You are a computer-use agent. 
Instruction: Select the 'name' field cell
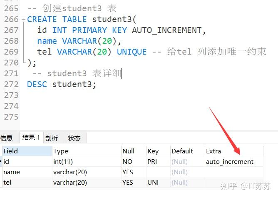pyautogui.click(x=27, y=172)
